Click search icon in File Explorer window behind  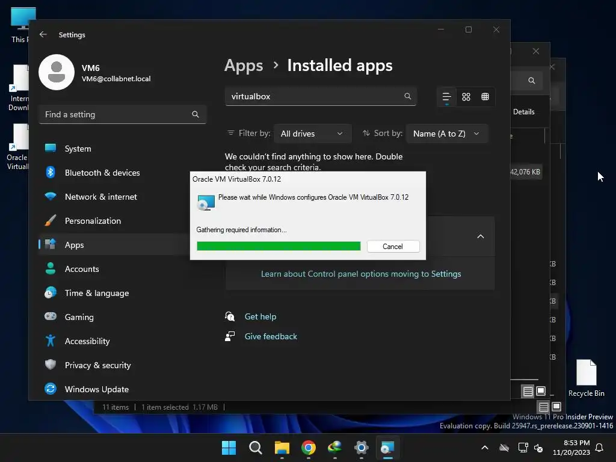(x=532, y=81)
